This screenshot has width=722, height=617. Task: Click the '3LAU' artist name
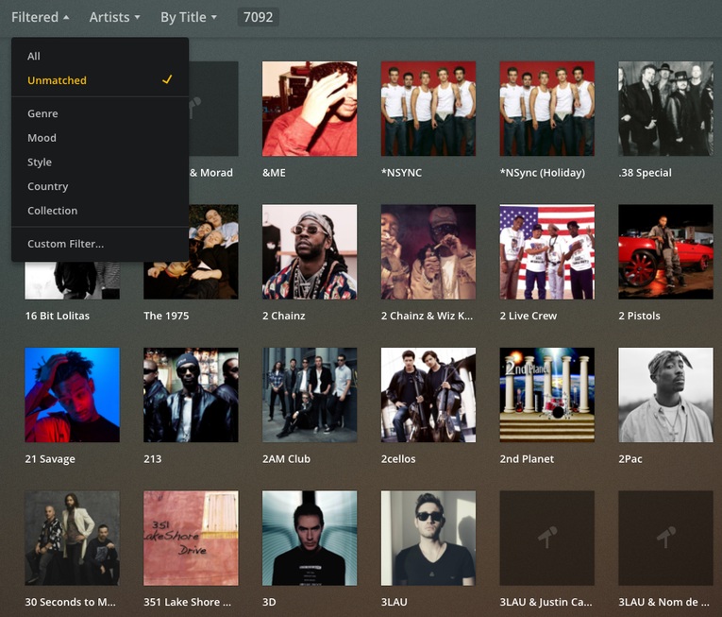coord(395,602)
